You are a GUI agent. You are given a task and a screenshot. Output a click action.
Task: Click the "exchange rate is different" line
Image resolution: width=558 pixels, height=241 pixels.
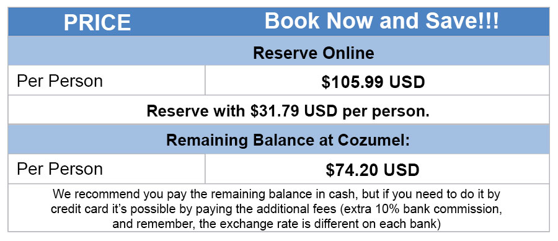[277, 224]
